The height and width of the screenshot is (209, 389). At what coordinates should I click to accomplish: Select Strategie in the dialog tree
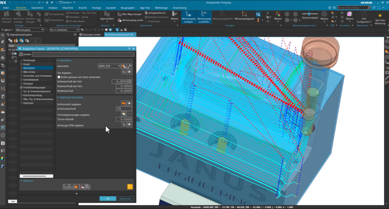pyautogui.click(x=28, y=84)
